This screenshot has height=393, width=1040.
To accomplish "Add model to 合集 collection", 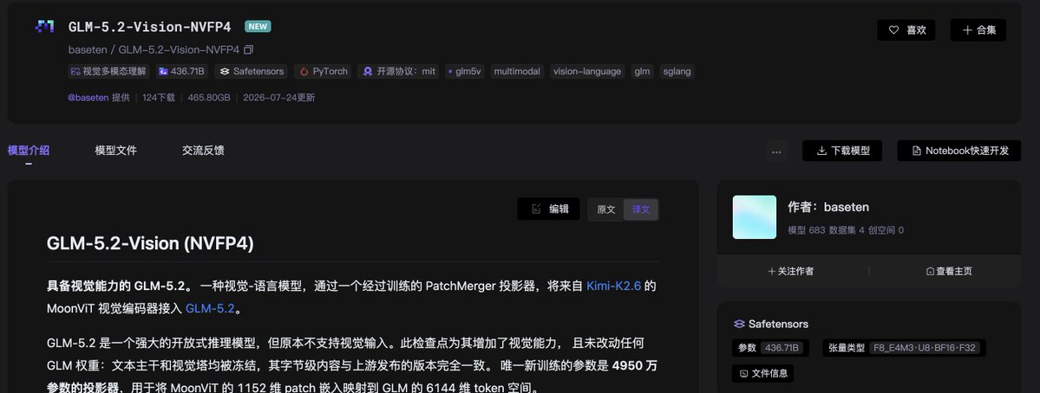I will [978, 29].
